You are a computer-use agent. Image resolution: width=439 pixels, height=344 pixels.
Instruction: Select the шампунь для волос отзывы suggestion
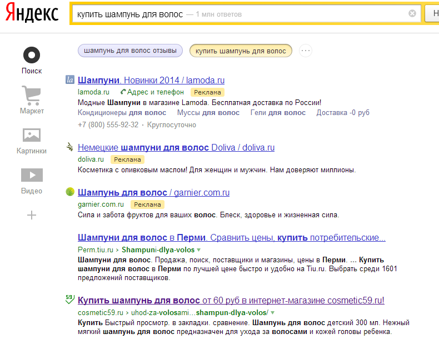130,51
